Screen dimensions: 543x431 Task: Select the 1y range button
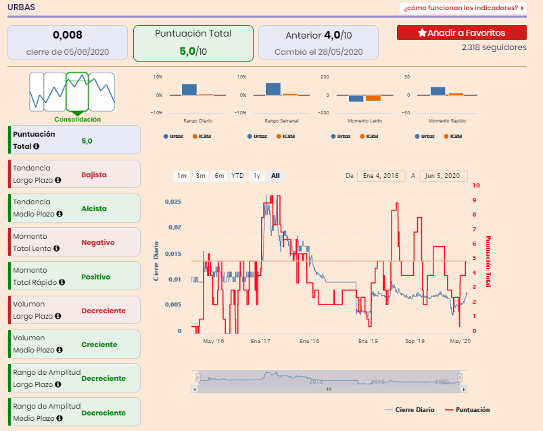[256, 176]
